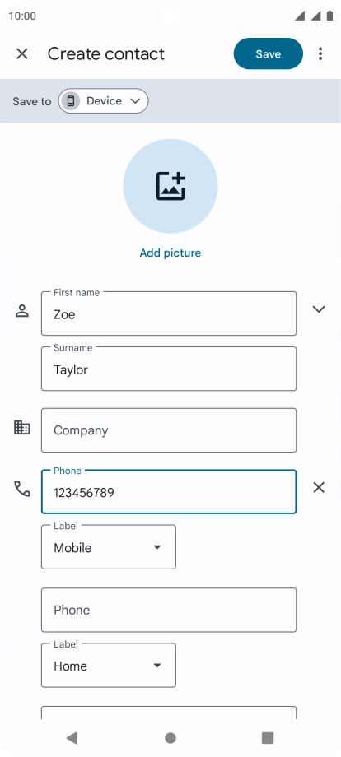
Task: Tap the device phone icon in Save to
Action: click(x=71, y=101)
